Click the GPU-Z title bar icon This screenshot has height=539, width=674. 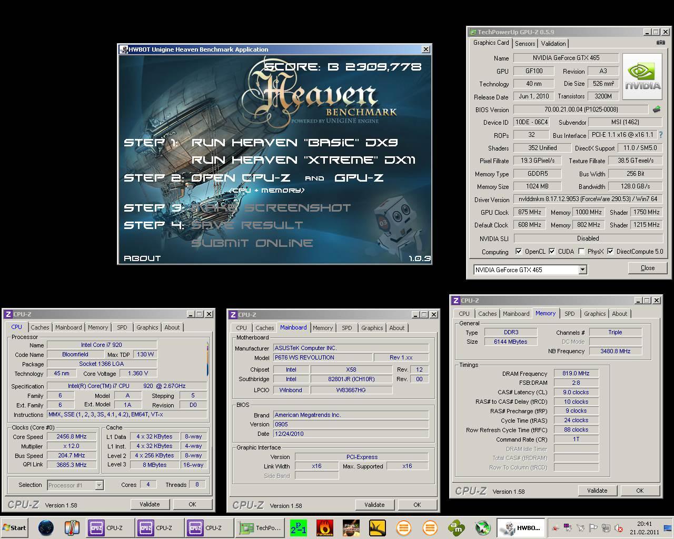click(x=473, y=32)
